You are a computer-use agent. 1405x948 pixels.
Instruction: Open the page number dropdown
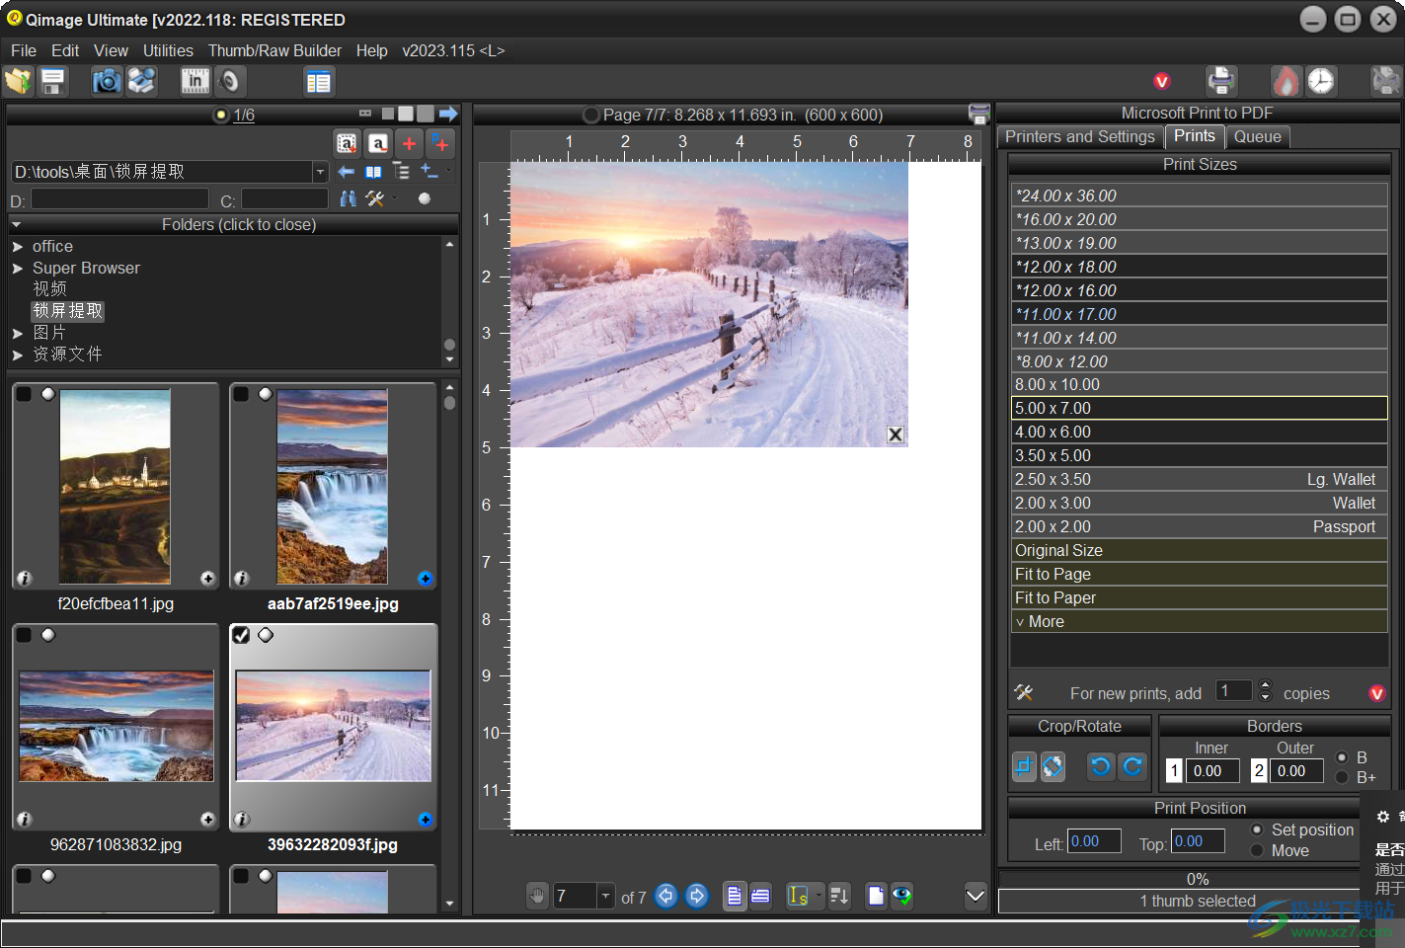pyautogui.click(x=605, y=896)
